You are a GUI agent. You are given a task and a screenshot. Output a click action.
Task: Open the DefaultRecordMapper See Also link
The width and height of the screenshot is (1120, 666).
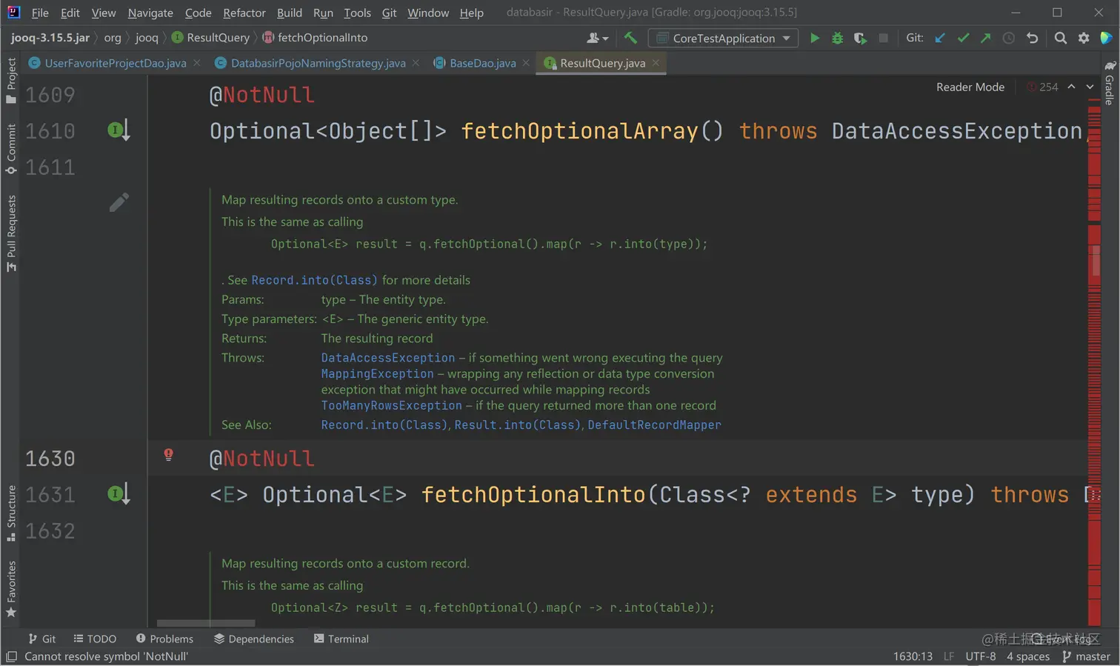pyautogui.click(x=654, y=425)
